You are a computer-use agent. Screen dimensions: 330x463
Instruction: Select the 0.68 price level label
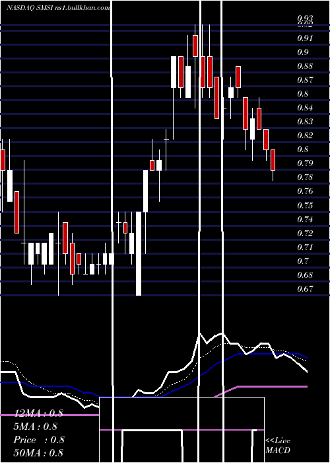(305, 274)
